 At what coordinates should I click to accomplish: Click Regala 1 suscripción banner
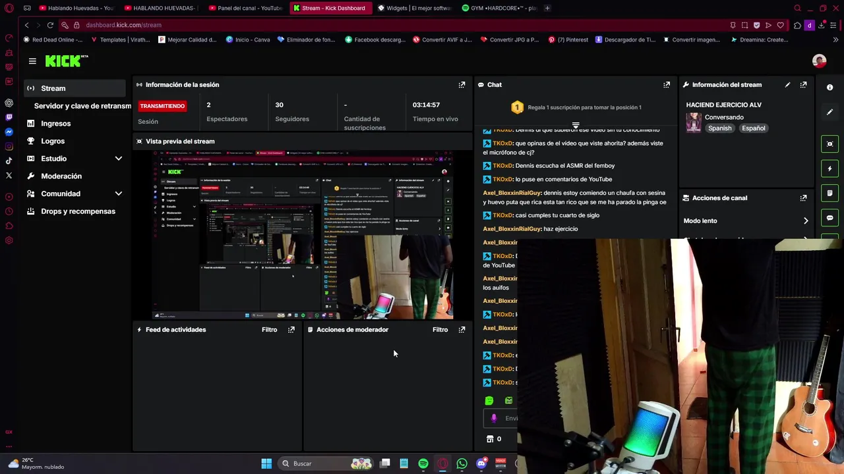[x=577, y=107]
